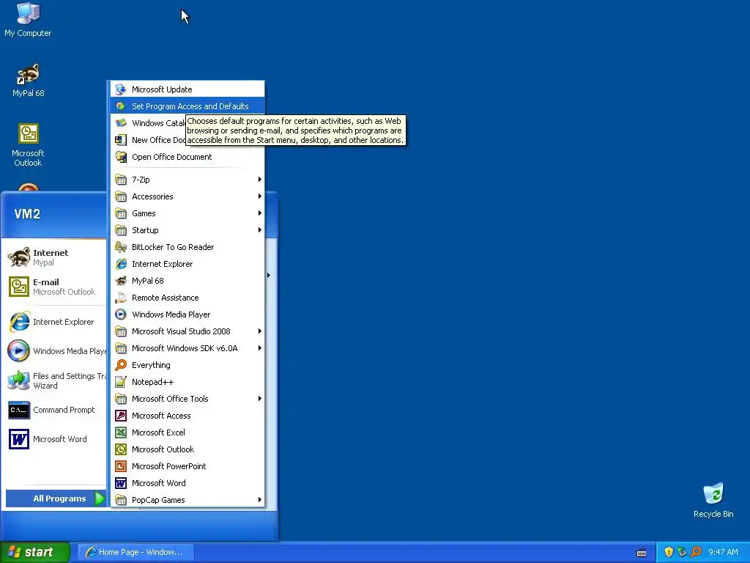Launch BitLocker To Go Reader
750x563 pixels.
tap(187, 247)
